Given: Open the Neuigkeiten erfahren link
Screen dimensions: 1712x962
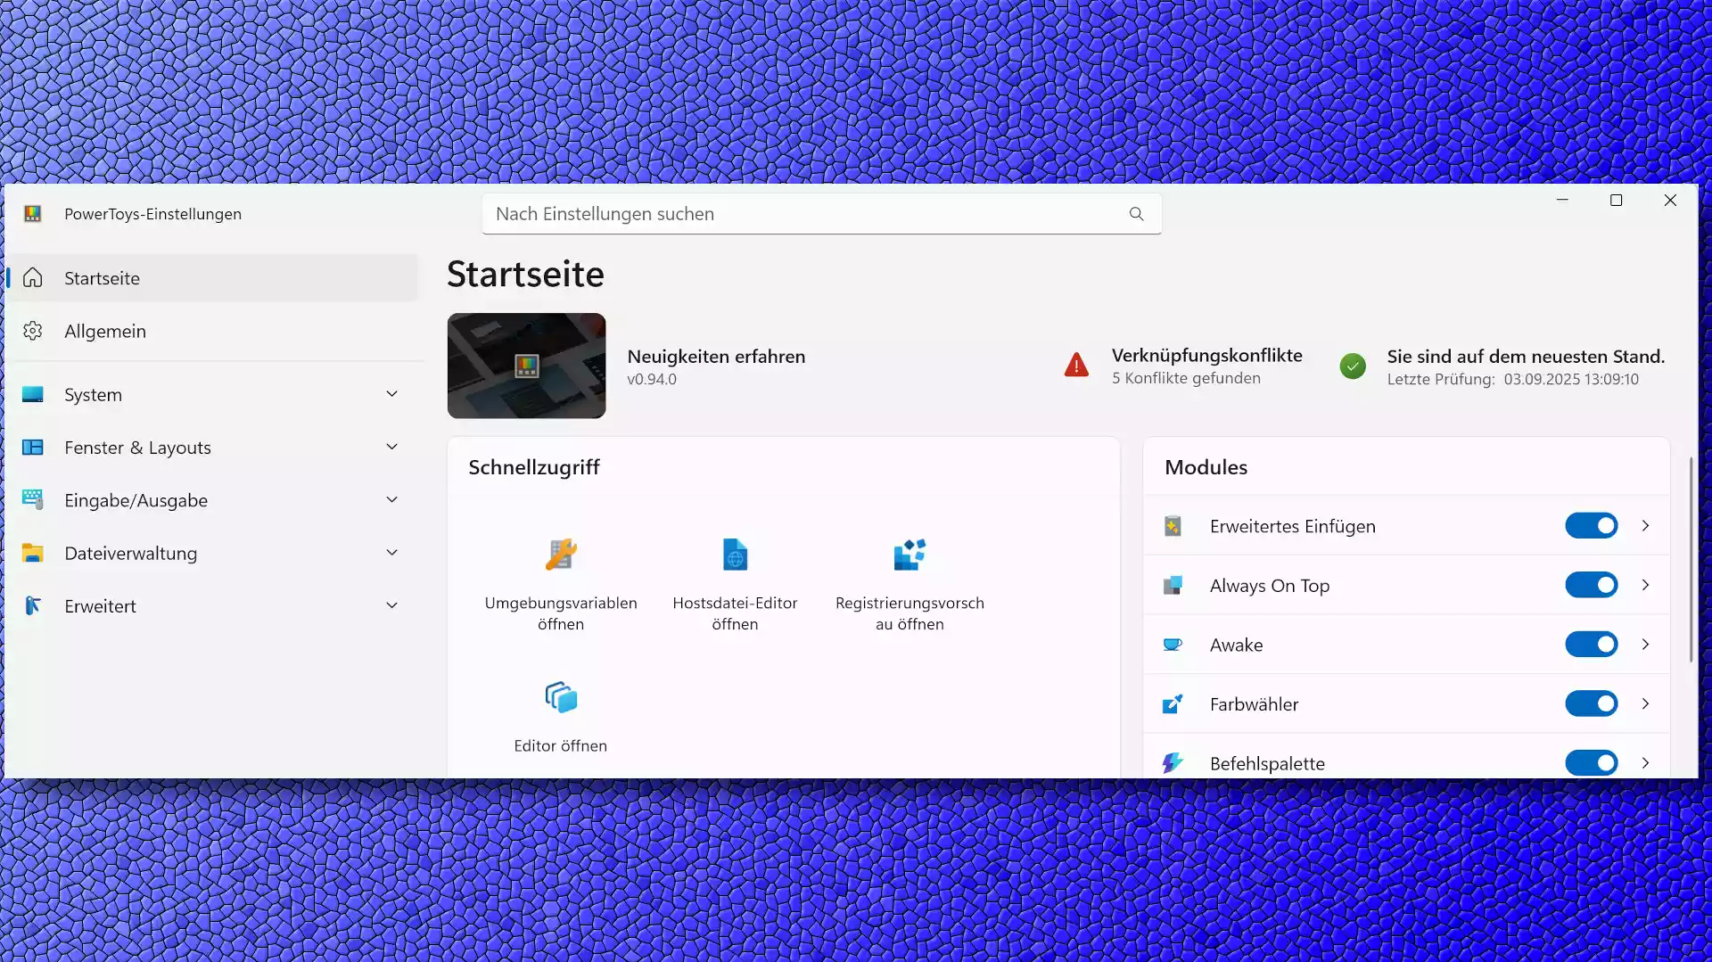Looking at the screenshot, I should pos(716,357).
